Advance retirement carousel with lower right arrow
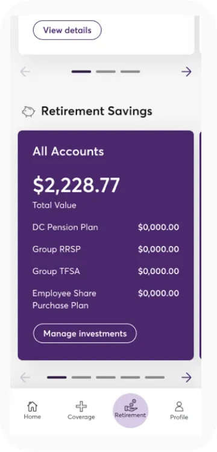 click(186, 377)
